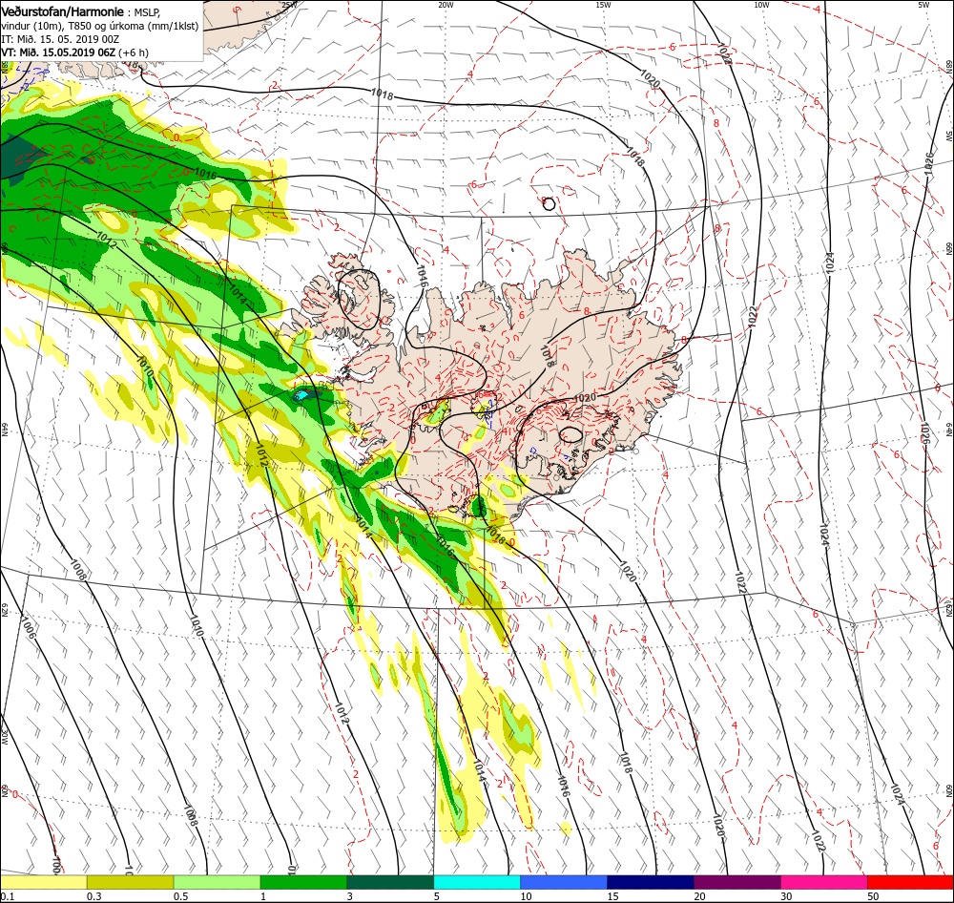The width and height of the screenshot is (954, 903).
Task: Choose the bright blue 10 mm legend swatch
Action: click(564, 882)
